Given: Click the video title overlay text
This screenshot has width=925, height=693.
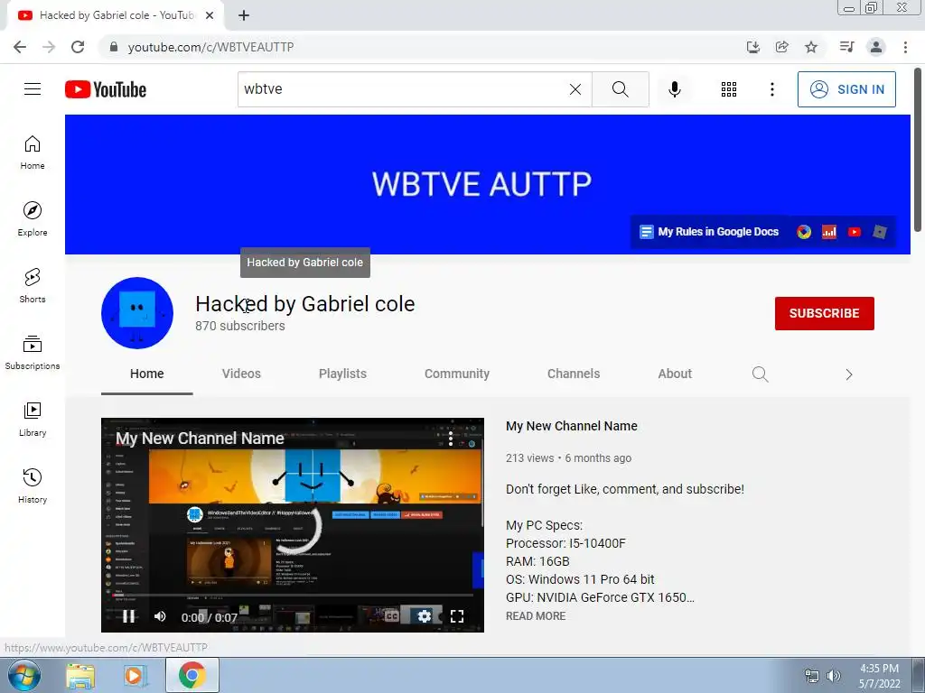Looking at the screenshot, I should click(x=200, y=439).
